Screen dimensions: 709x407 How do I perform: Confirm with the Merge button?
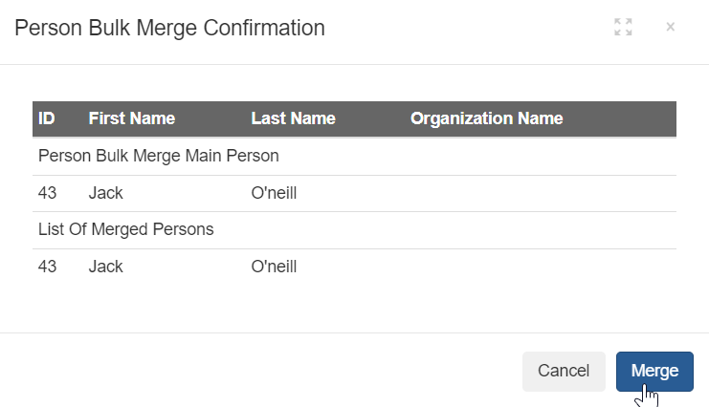(654, 371)
